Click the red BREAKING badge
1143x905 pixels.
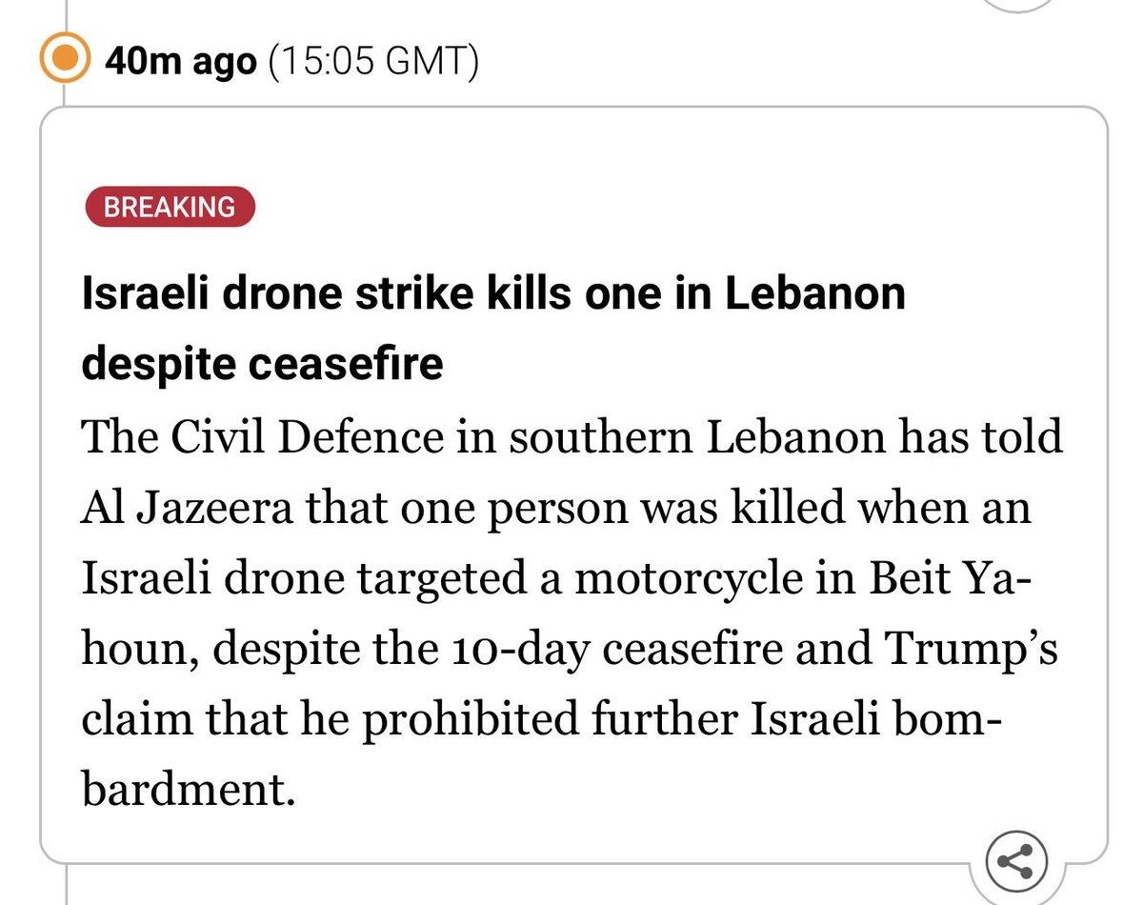point(170,208)
